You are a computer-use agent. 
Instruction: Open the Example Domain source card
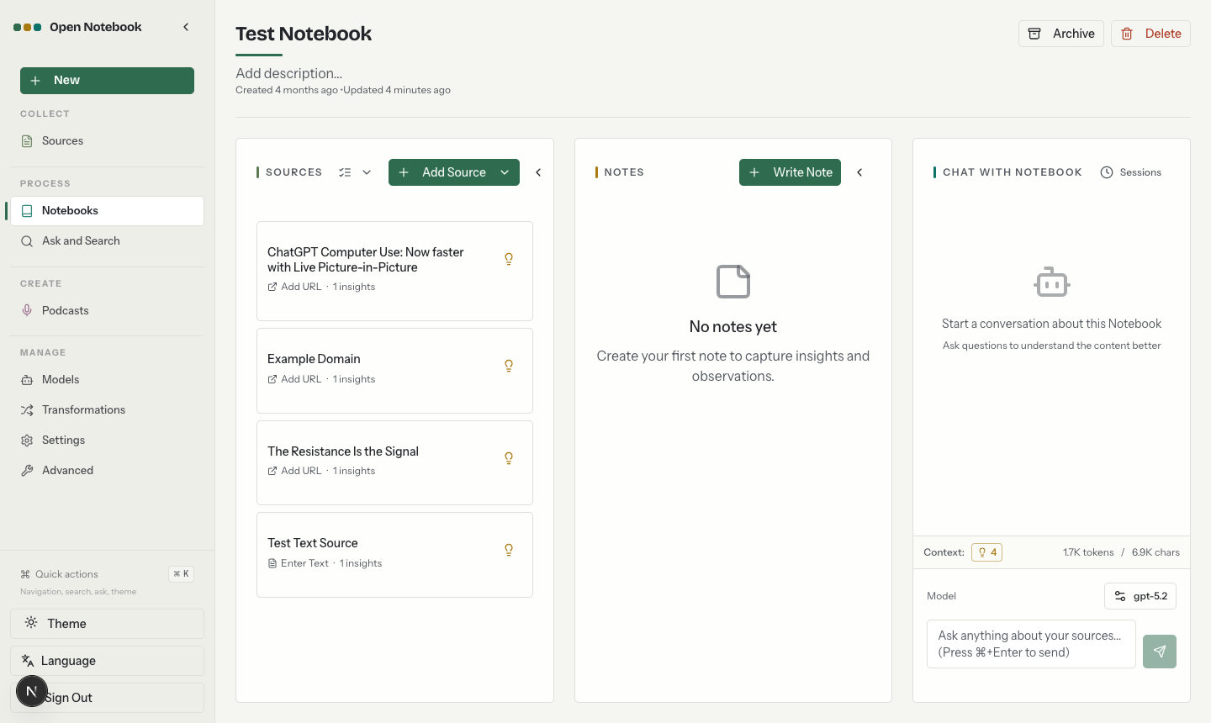click(394, 371)
